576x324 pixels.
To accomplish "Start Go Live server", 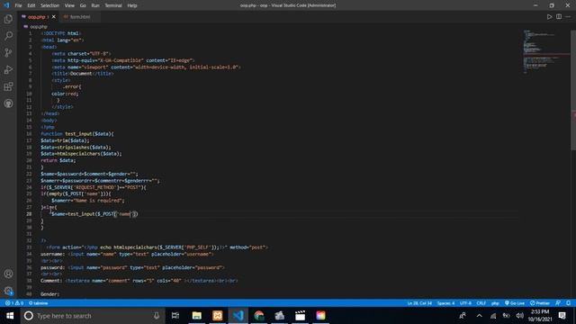I will point(515,303).
